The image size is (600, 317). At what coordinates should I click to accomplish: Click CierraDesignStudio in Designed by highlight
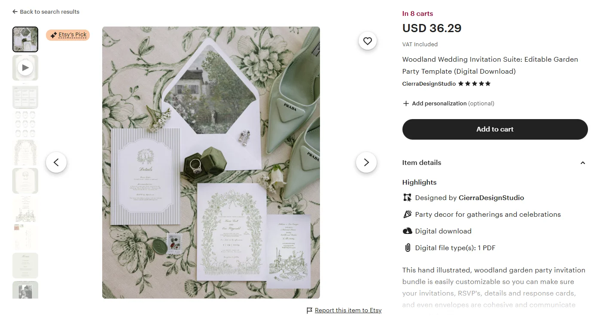point(491,198)
